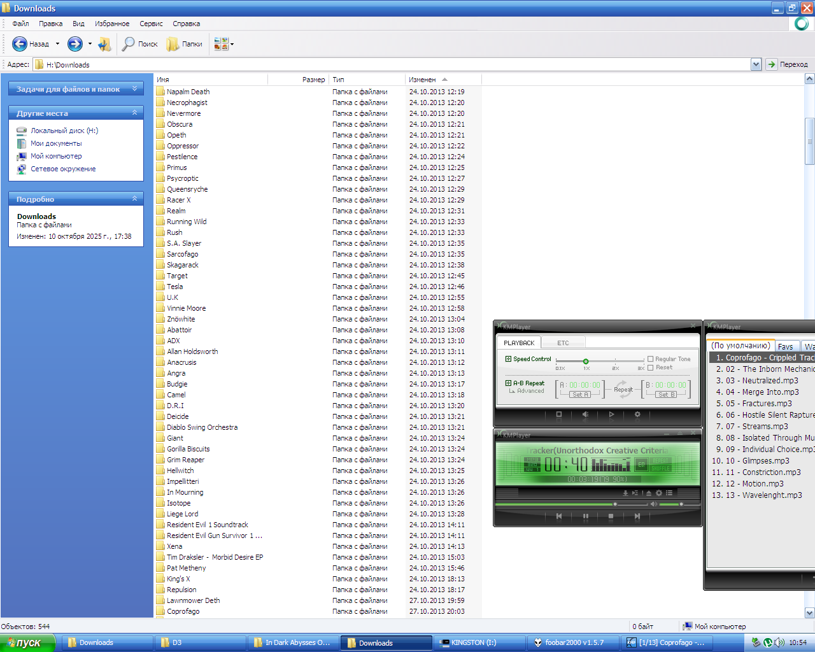The height and width of the screenshot is (652, 815).
Task: Open the Правка menu
Action: point(50,24)
